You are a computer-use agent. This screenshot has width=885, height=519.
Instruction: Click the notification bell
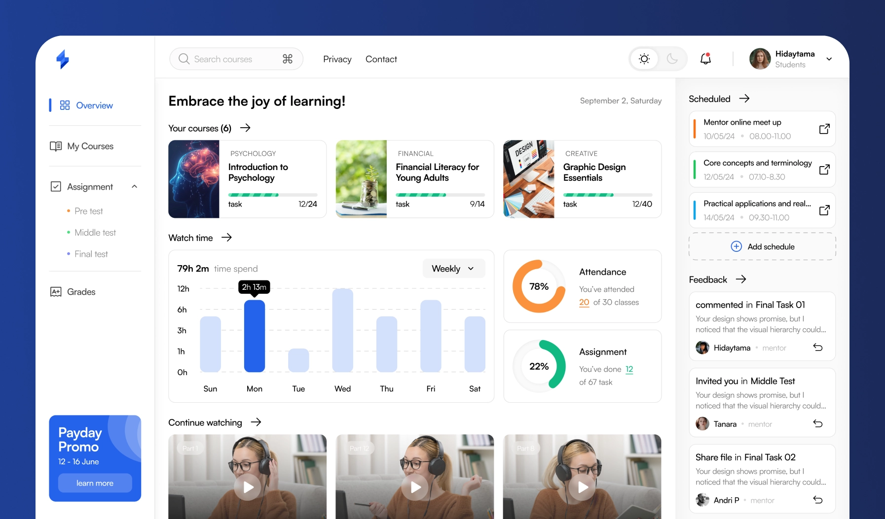(x=705, y=59)
